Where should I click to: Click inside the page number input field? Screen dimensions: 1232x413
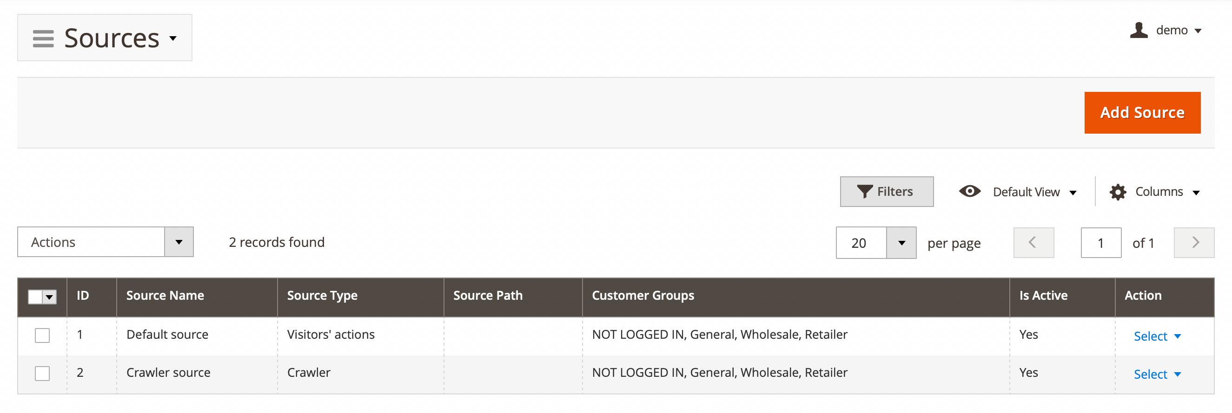[x=1101, y=243]
